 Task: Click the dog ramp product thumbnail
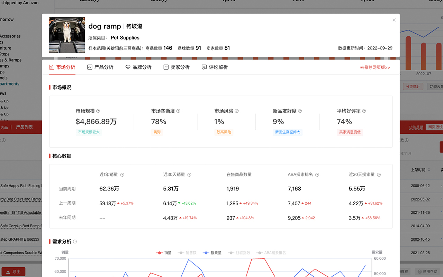pyautogui.click(x=67, y=35)
